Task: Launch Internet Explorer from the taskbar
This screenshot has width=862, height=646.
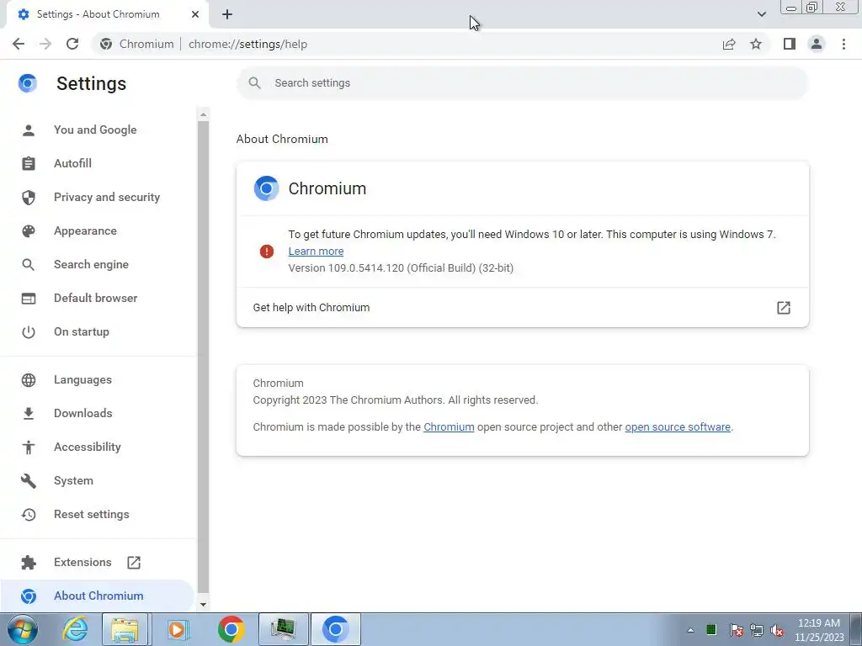Action: coord(75,629)
